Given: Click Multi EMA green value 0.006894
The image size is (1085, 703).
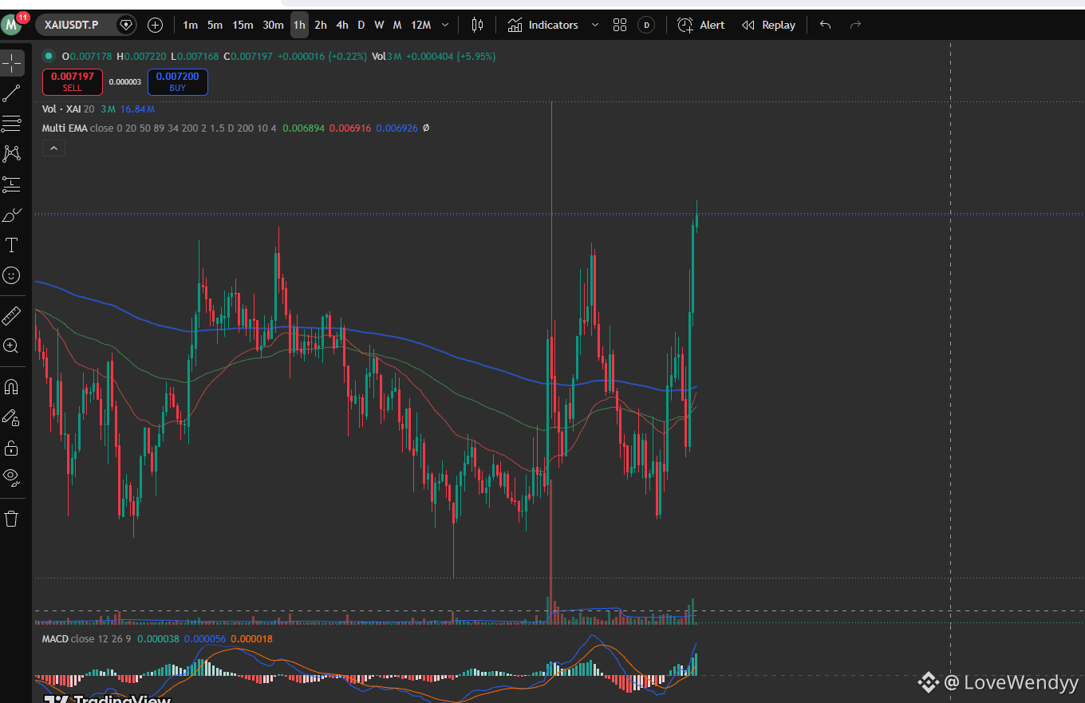Looking at the screenshot, I should coord(303,128).
